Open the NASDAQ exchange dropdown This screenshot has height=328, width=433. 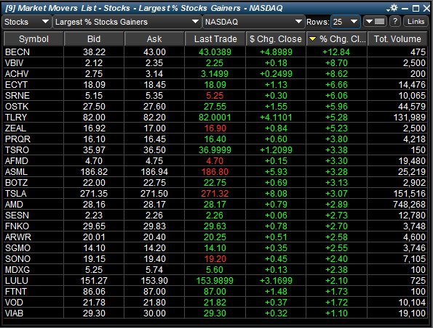[253, 22]
